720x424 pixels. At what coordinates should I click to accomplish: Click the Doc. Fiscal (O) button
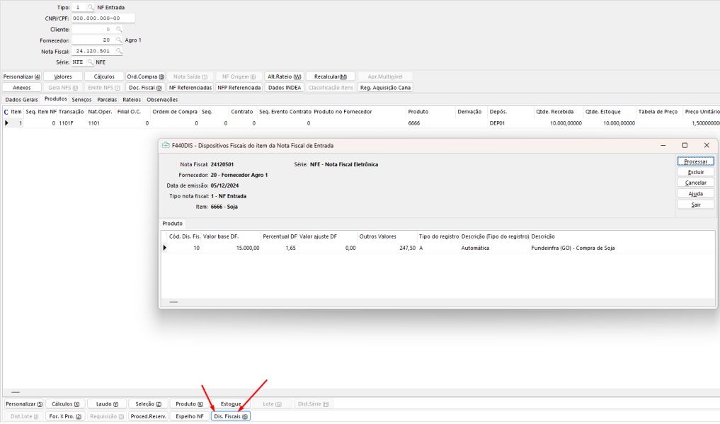(x=145, y=88)
